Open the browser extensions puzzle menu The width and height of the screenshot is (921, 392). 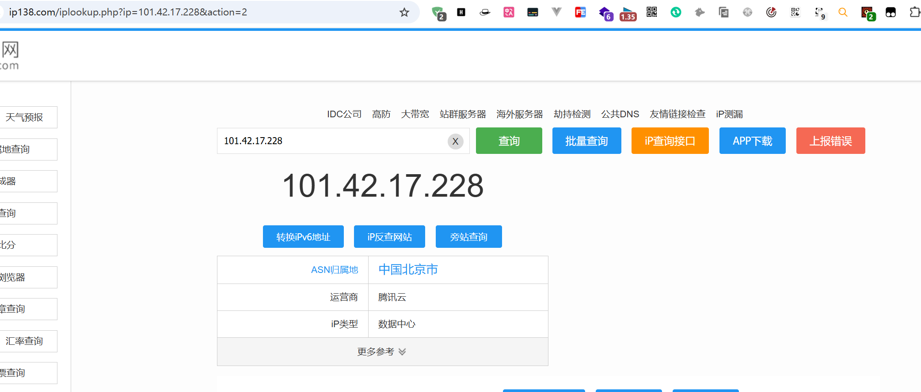click(914, 12)
